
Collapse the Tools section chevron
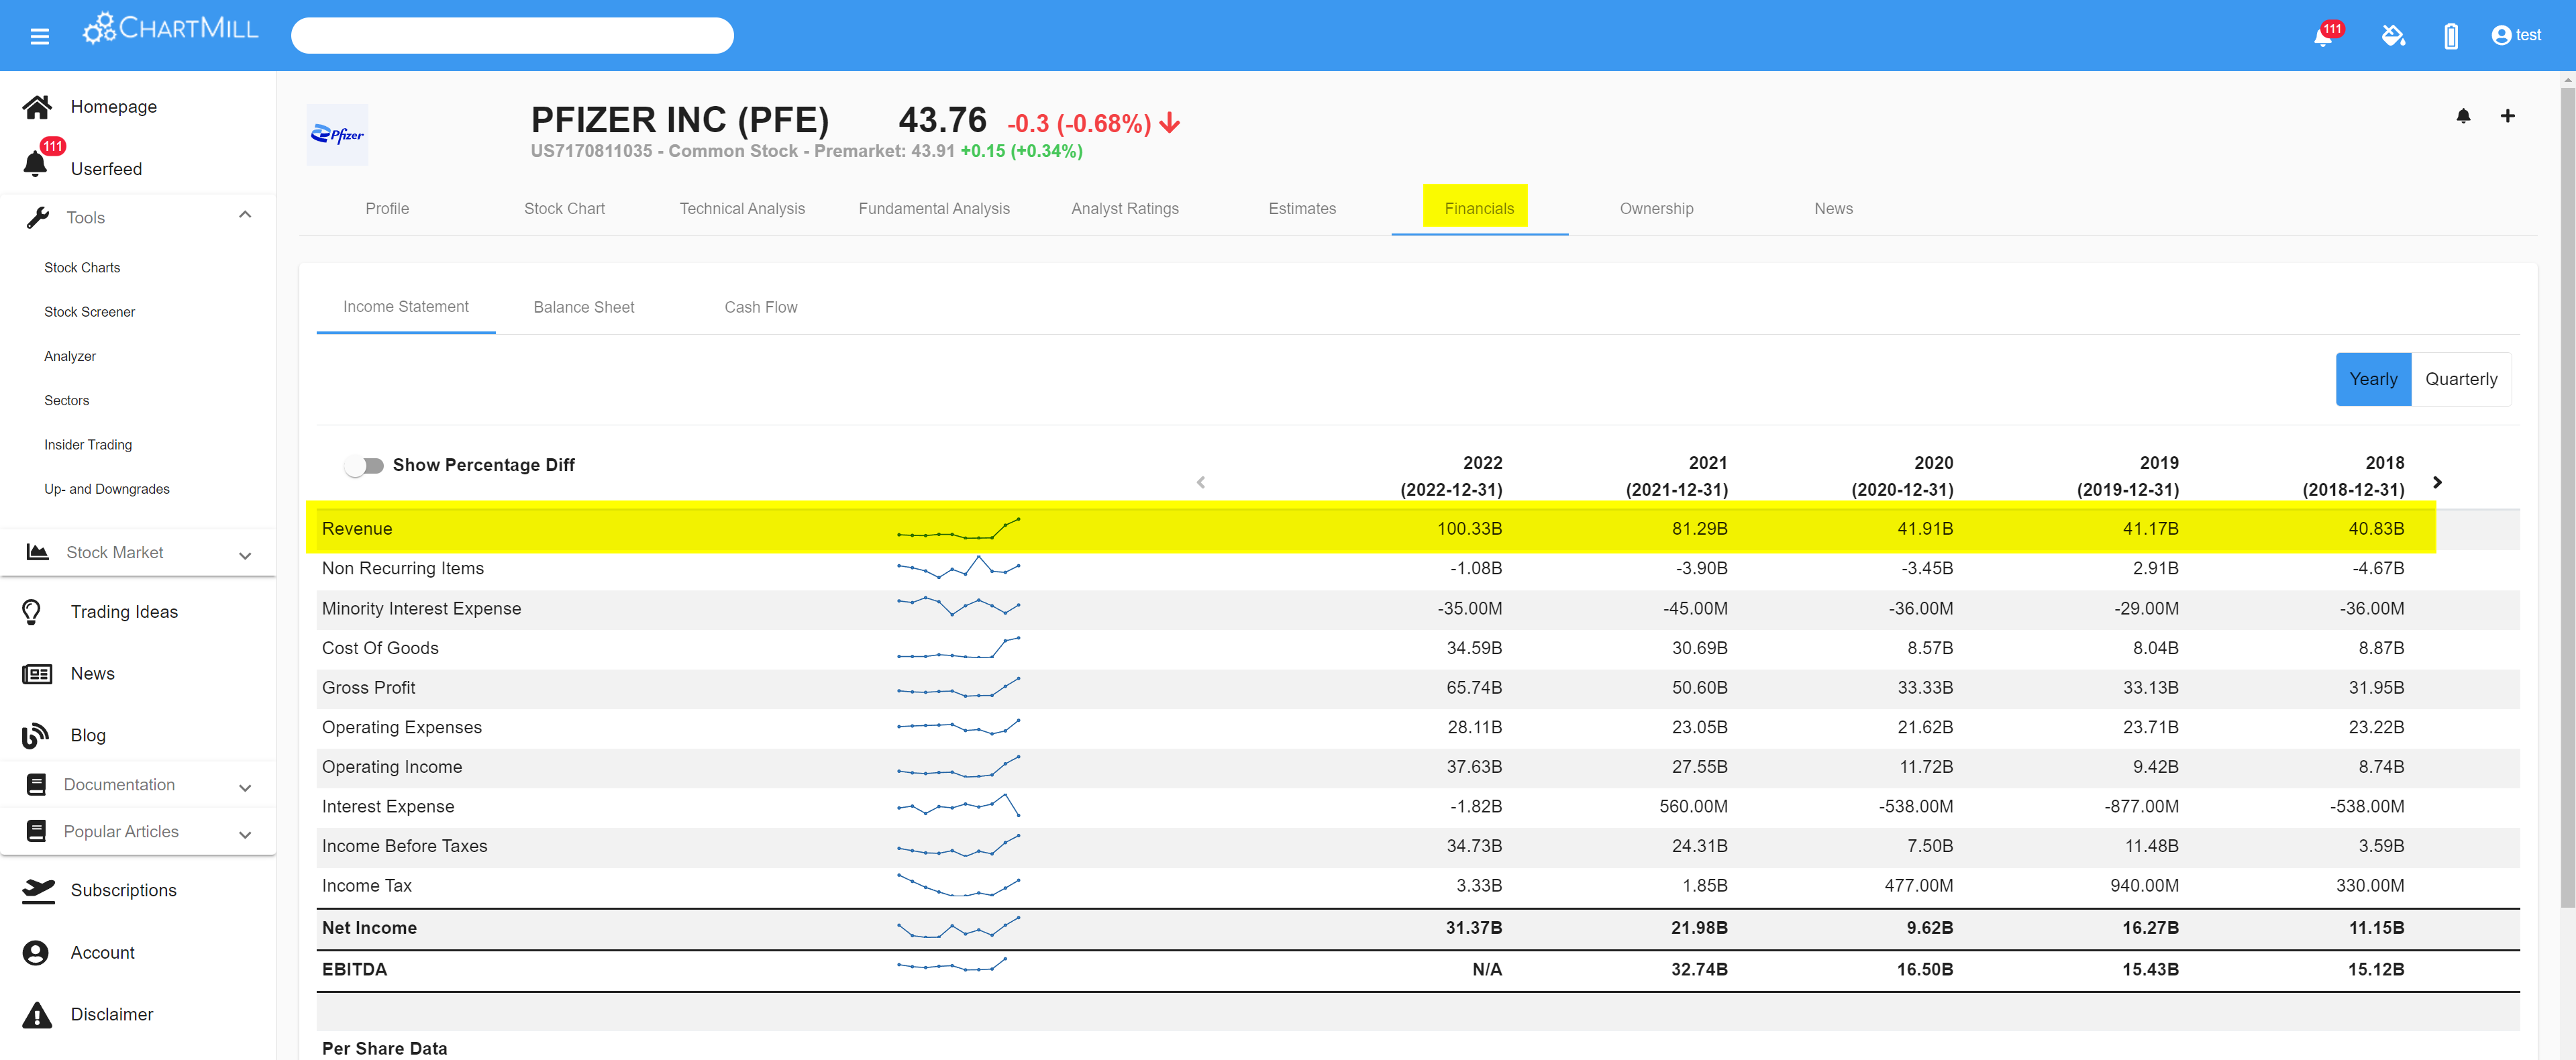pyautogui.click(x=245, y=215)
